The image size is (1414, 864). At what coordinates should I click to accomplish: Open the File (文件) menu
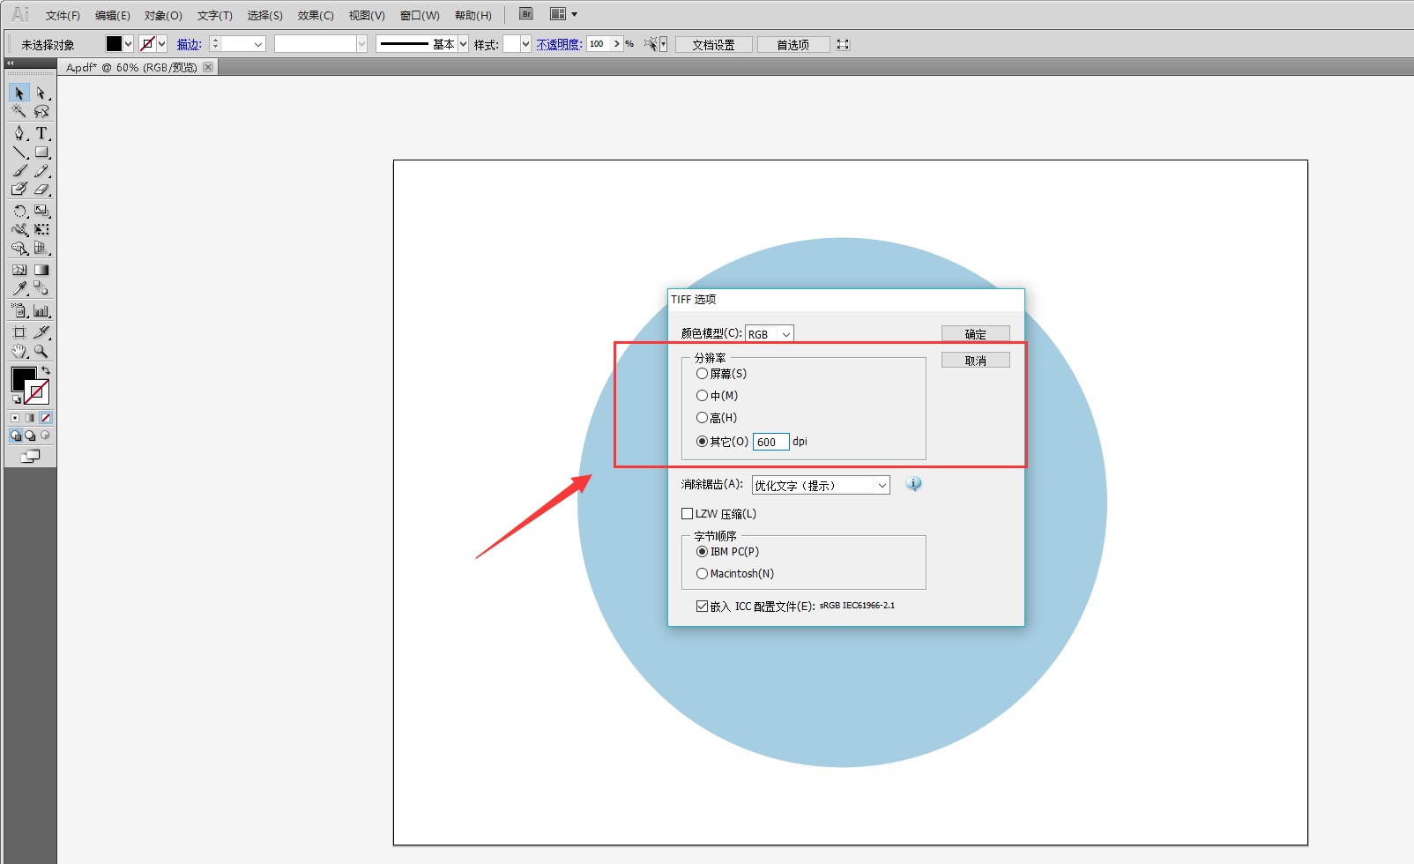[x=63, y=16]
